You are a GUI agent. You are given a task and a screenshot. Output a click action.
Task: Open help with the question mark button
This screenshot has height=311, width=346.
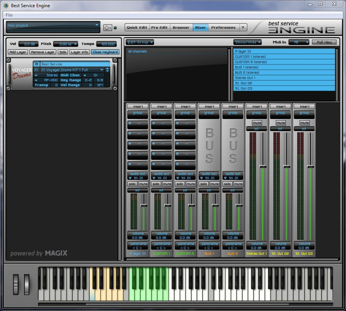243,27
